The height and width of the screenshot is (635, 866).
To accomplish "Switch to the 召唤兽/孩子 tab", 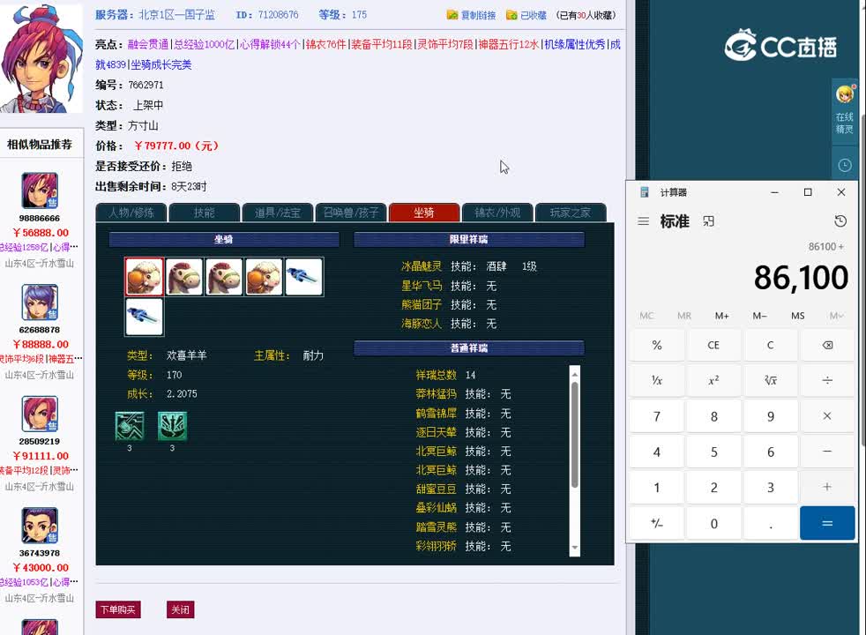I will (x=351, y=213).
